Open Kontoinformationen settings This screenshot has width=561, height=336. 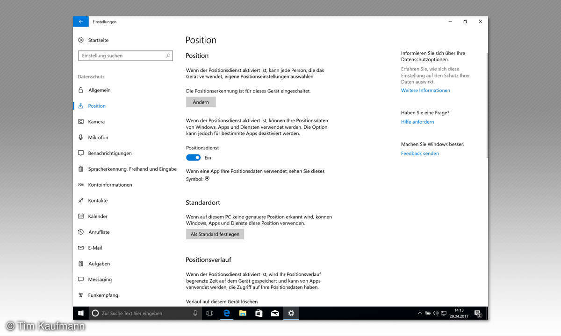(110, 185)
